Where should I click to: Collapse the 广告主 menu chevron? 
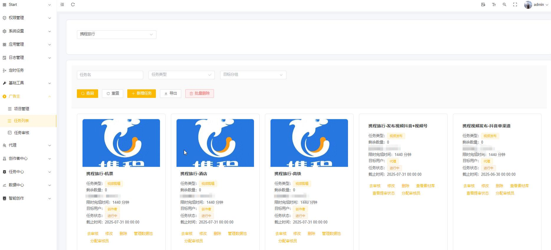(50, 96)
